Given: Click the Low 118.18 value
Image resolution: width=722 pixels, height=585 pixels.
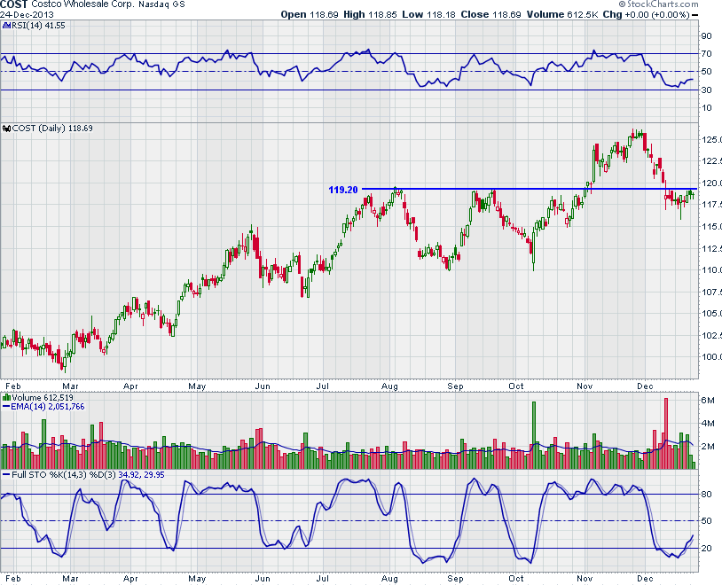Looking at the screenshot, I should [428, 14].
